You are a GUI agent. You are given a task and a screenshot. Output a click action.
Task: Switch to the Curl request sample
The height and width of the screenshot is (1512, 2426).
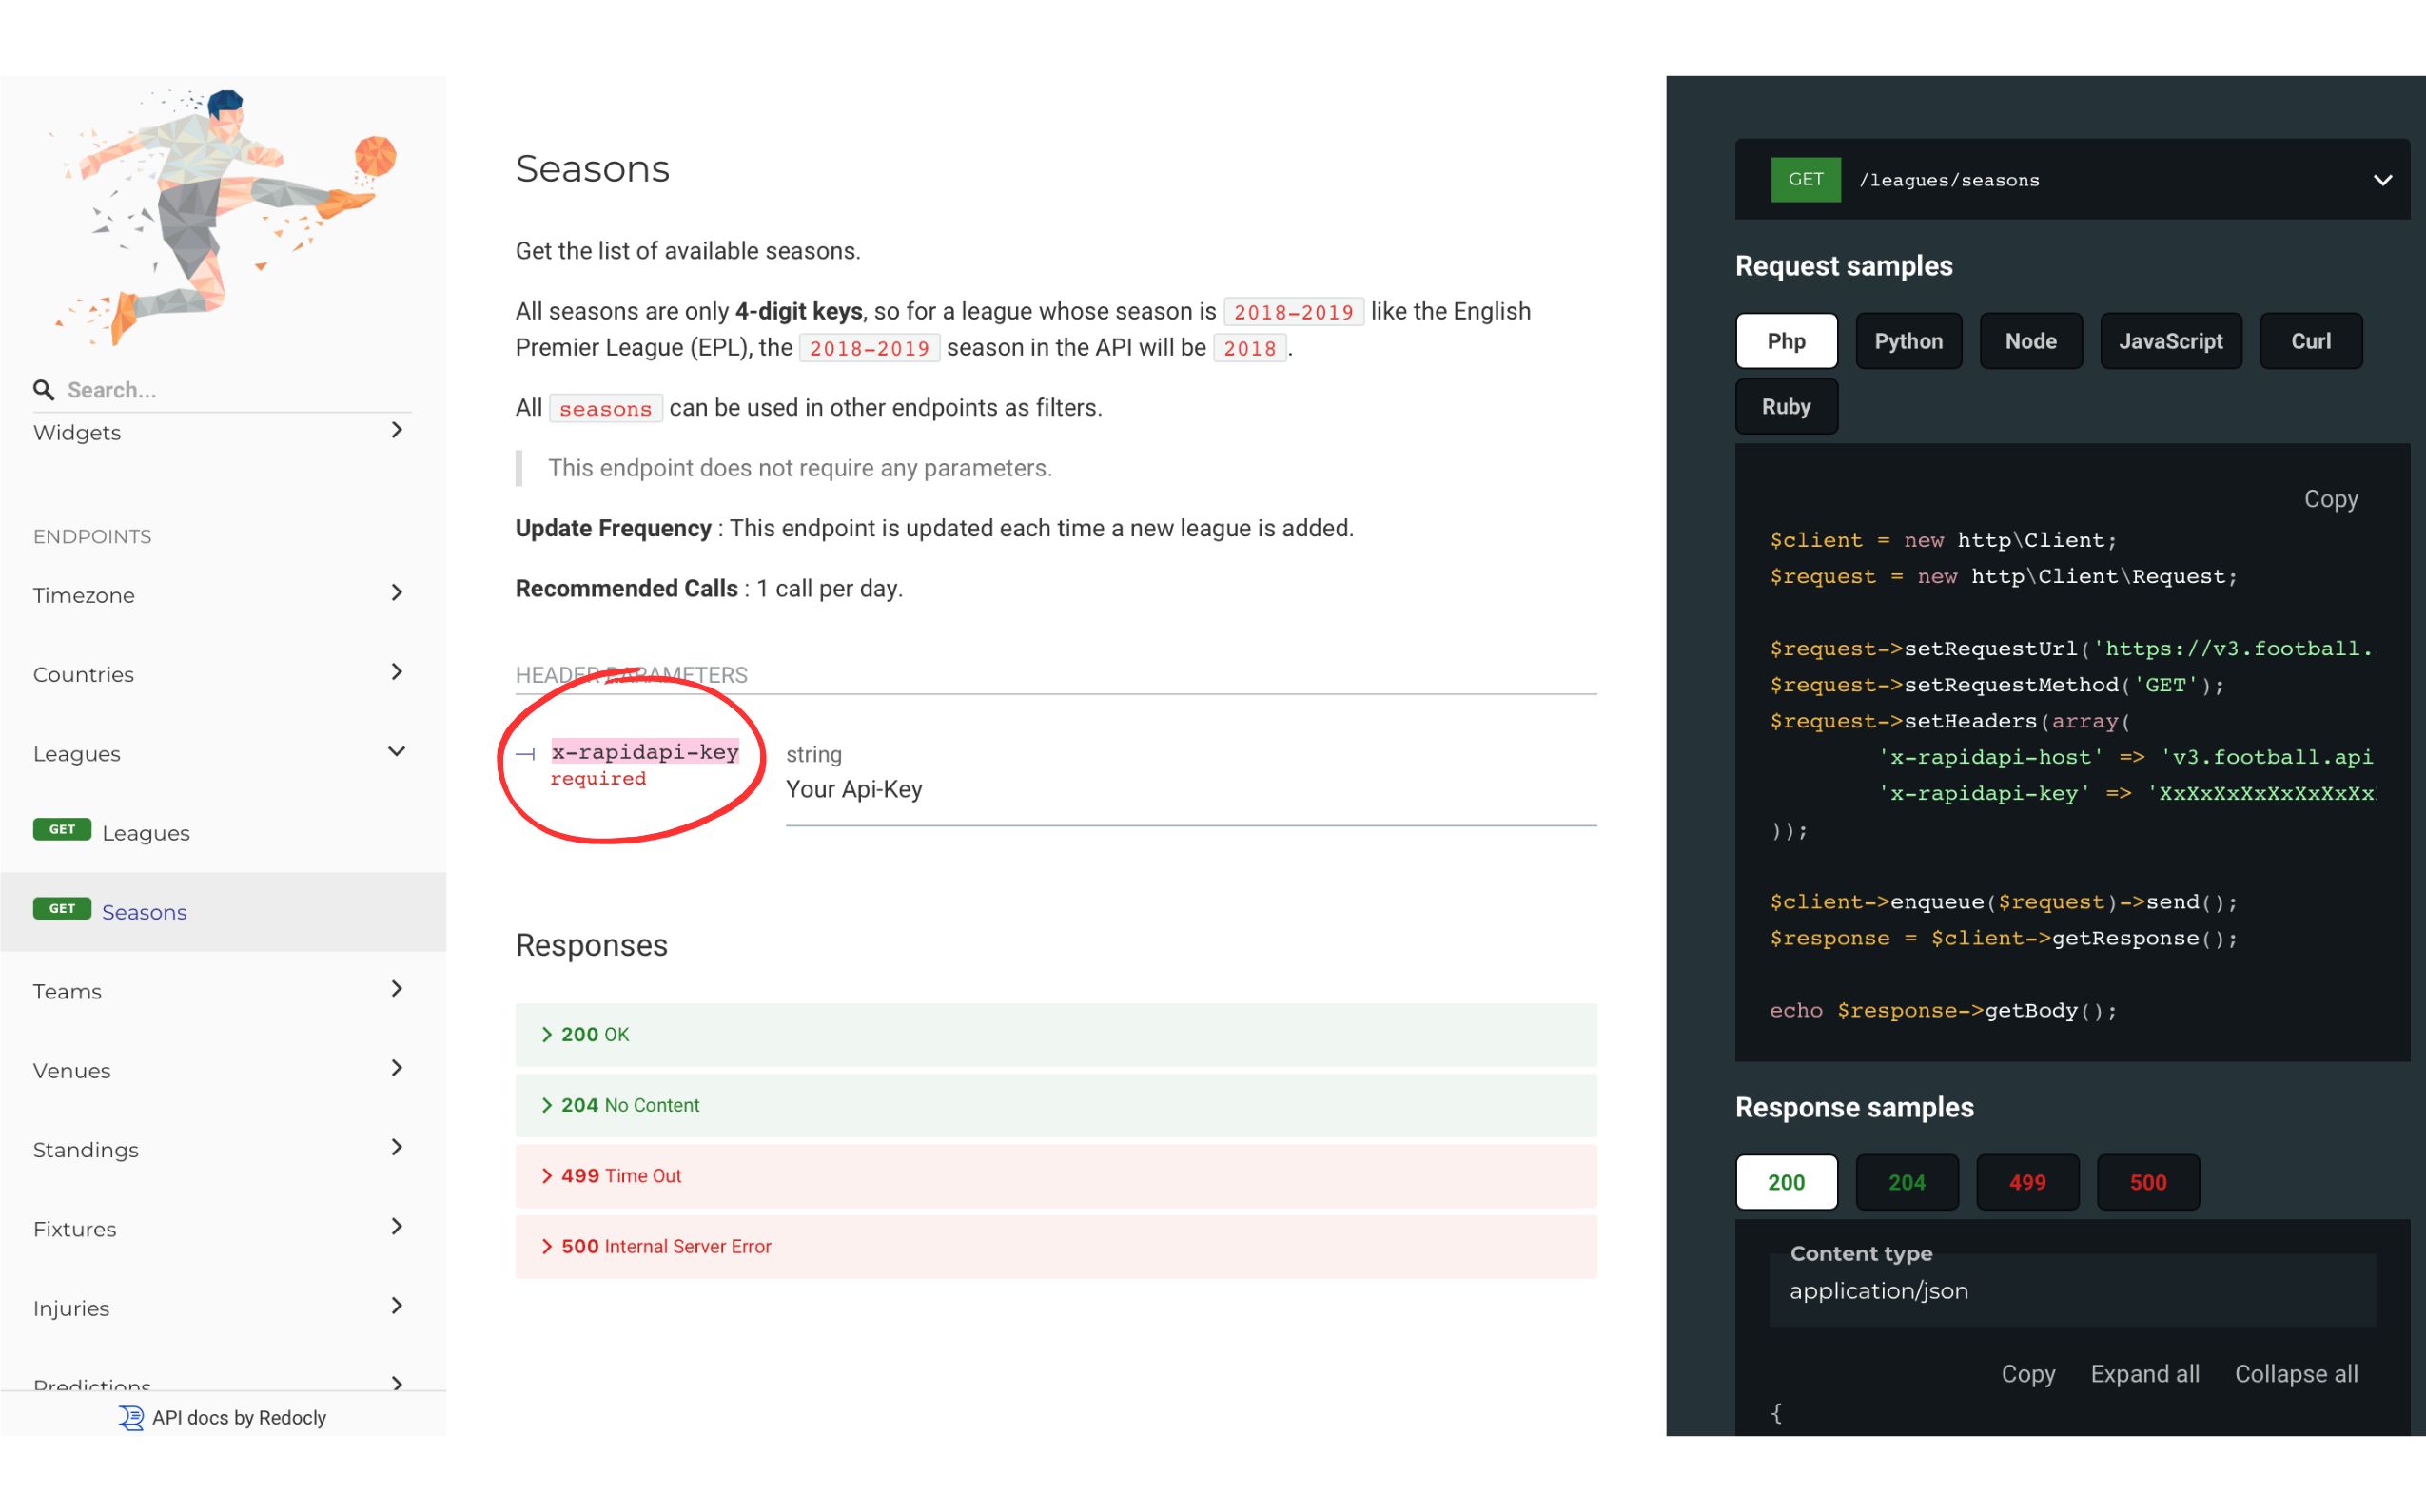[x=2310, y=341]
